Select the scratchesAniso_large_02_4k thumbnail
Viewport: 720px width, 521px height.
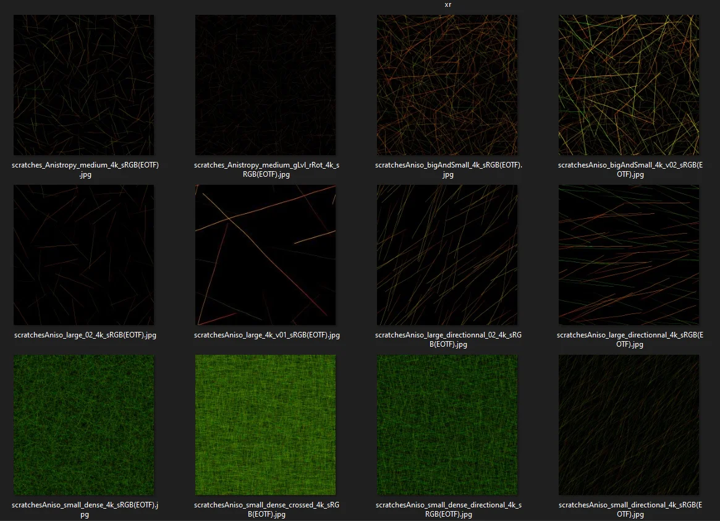83,255
